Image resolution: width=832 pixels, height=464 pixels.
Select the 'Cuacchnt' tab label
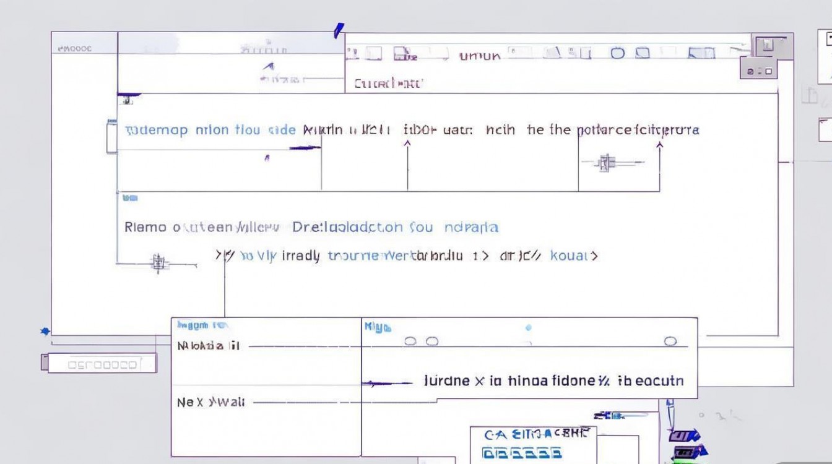(x=388, y=84)
